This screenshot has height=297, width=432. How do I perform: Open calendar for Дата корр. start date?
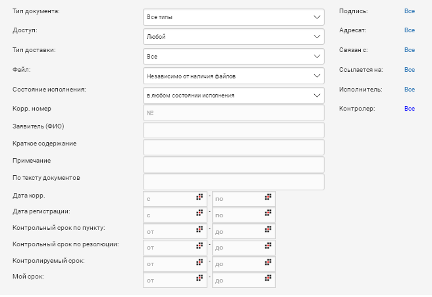click(200, 197)
